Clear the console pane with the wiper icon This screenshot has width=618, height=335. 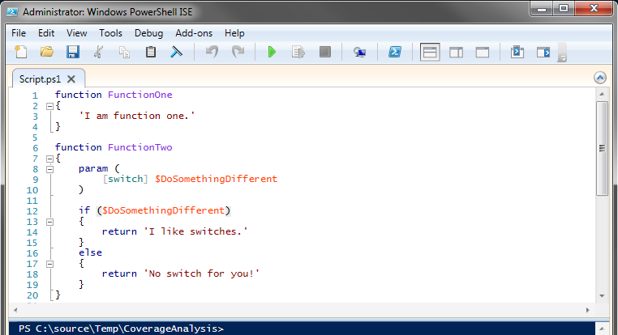pos(175,53)
